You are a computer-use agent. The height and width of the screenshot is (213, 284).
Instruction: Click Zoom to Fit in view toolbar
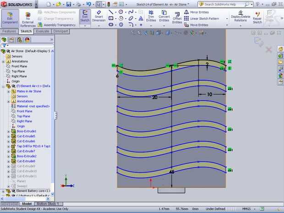coord(133,33)
